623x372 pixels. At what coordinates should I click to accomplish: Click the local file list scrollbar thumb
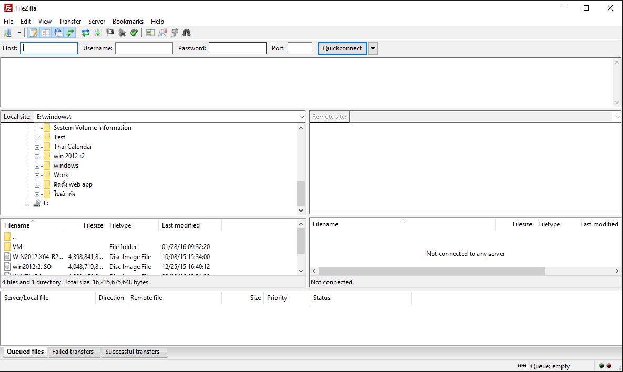click(x=301, y=241)
